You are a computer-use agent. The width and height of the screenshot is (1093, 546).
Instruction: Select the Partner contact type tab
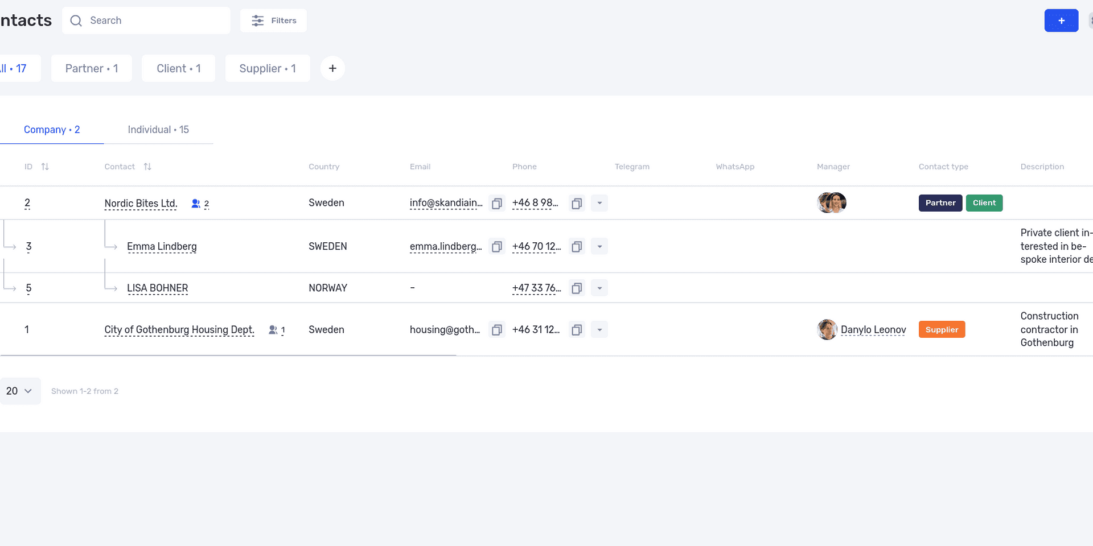[92, 68]
